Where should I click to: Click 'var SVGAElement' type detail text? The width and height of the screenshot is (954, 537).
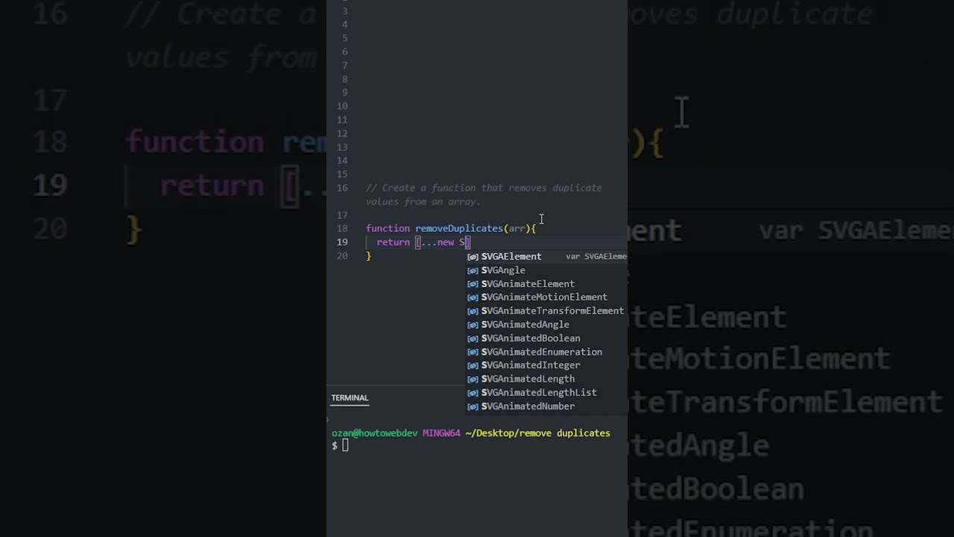click(596, 257)
